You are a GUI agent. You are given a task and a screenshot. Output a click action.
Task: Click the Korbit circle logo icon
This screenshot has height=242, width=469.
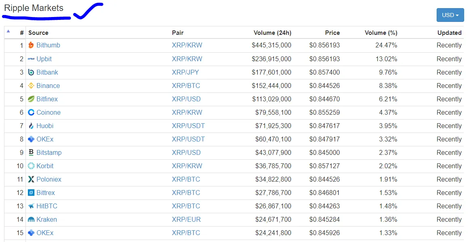tap(31, 166)
